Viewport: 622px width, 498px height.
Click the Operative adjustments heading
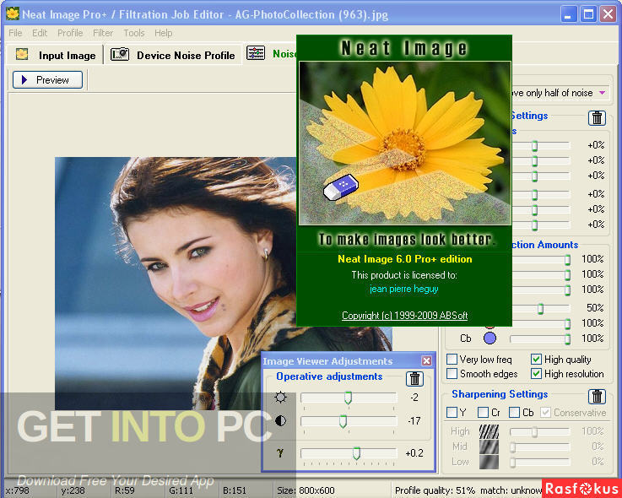point(329,376)
